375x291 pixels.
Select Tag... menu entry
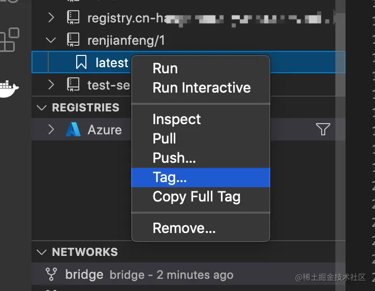click(170, 178)
